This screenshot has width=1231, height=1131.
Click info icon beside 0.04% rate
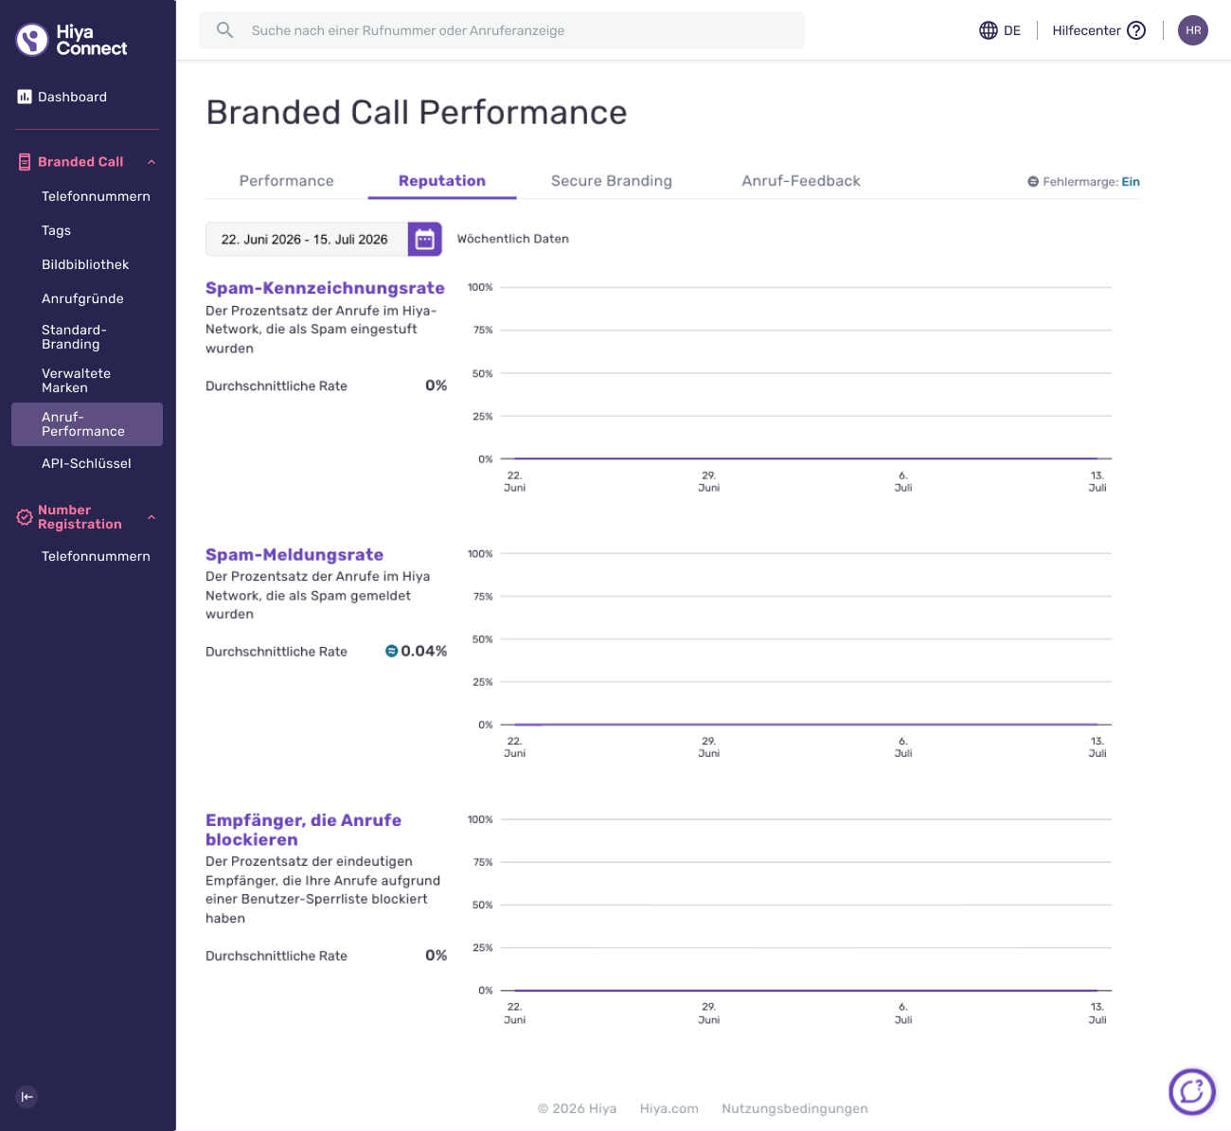[391, 651]
